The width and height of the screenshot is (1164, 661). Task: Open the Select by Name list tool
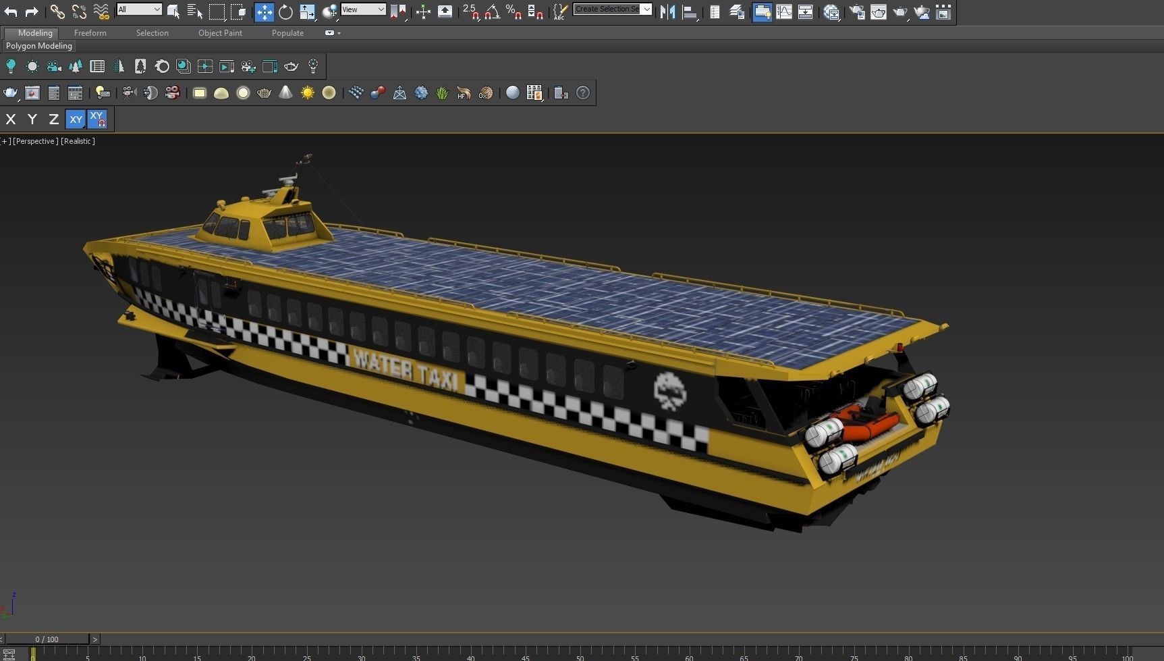click(x=194, y=11)
